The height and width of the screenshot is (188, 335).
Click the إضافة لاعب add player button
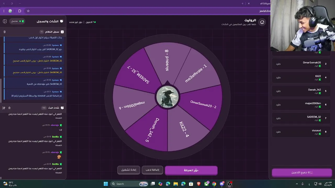(153, 170)
